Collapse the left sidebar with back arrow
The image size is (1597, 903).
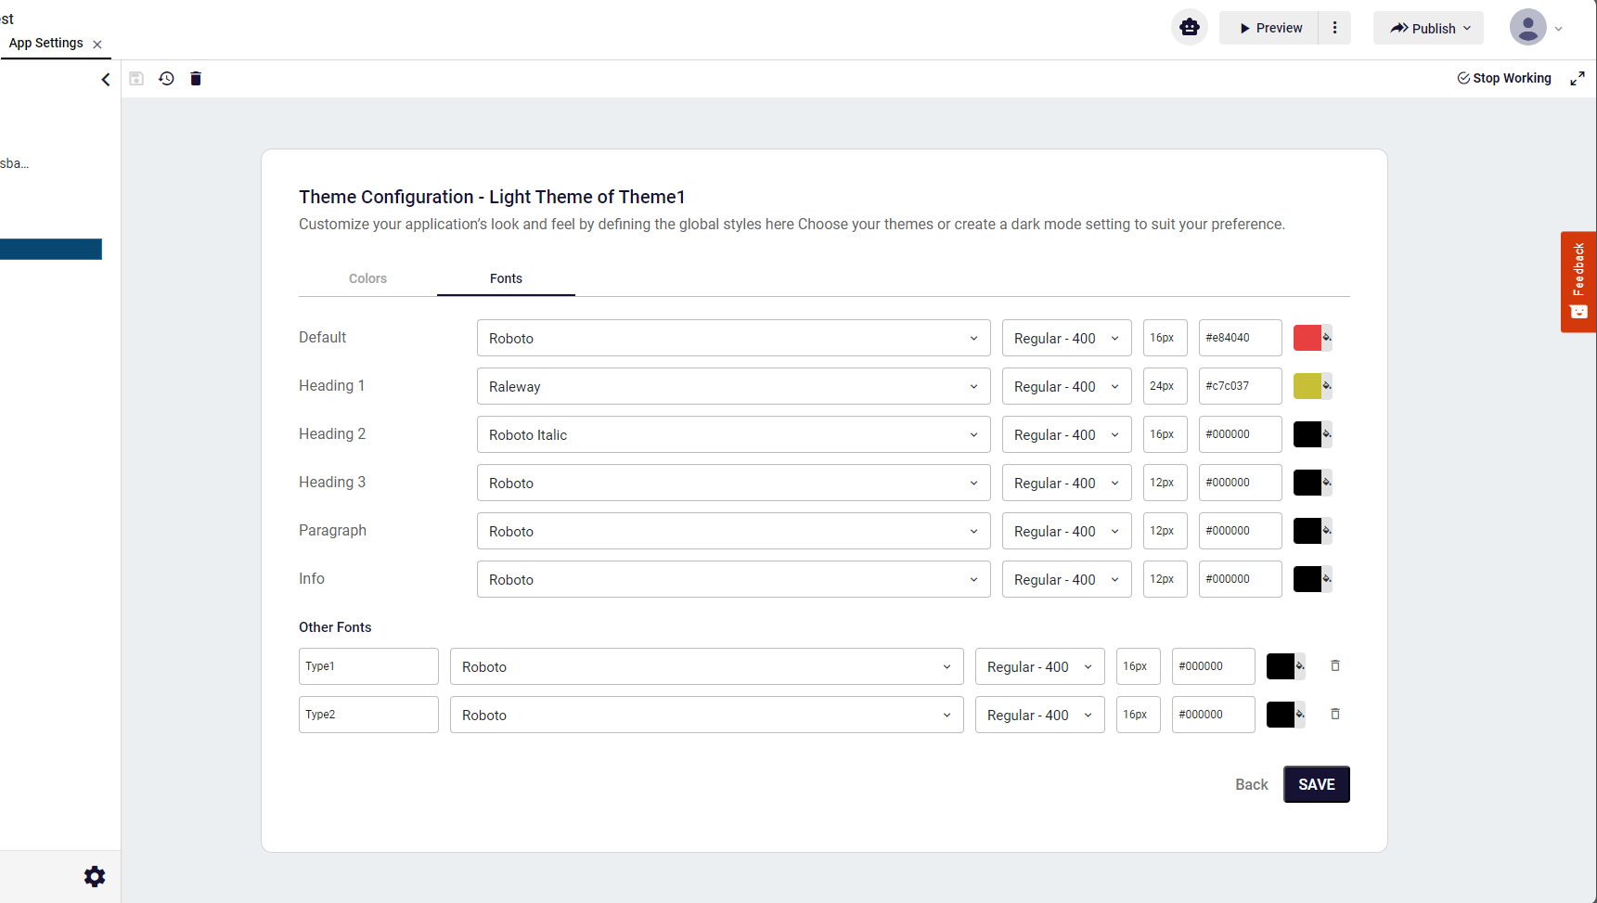tap(106, 80)
